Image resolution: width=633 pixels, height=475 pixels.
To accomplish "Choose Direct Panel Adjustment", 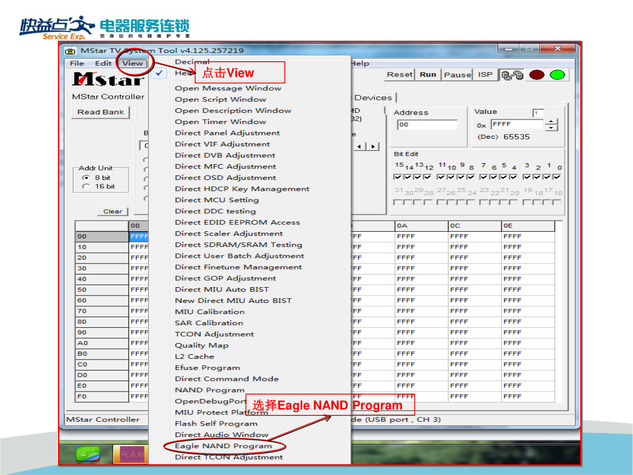I will coord(227,132).
